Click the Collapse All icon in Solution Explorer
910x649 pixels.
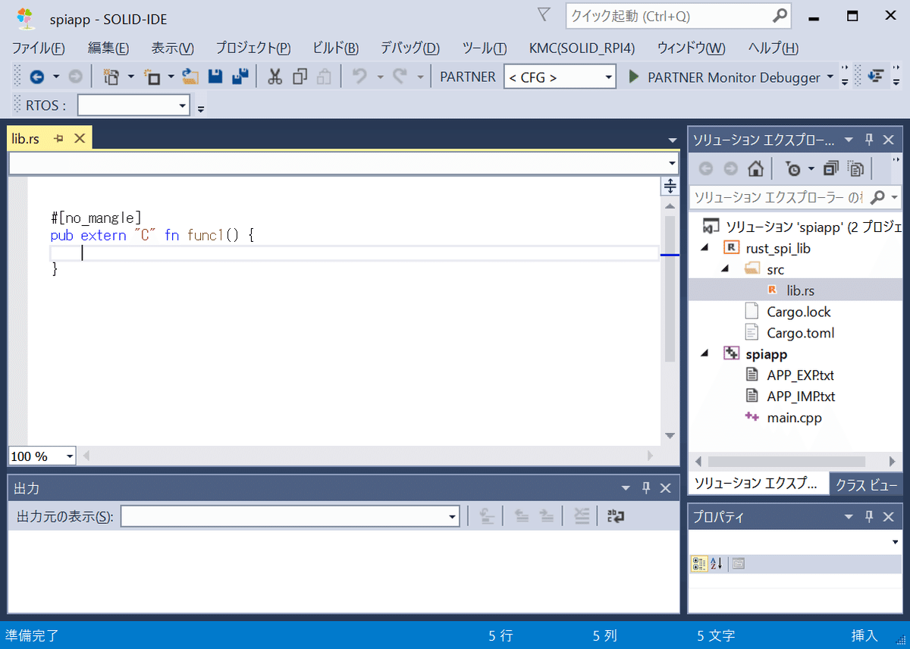pyautogui.click(x=831, y=168)
